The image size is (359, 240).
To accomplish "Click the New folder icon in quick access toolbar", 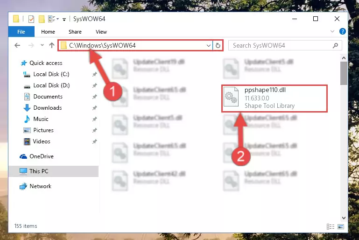I will [x=42, y=19].
